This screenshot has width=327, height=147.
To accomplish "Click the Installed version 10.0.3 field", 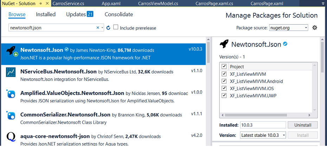I will click(x=263, y=125).
